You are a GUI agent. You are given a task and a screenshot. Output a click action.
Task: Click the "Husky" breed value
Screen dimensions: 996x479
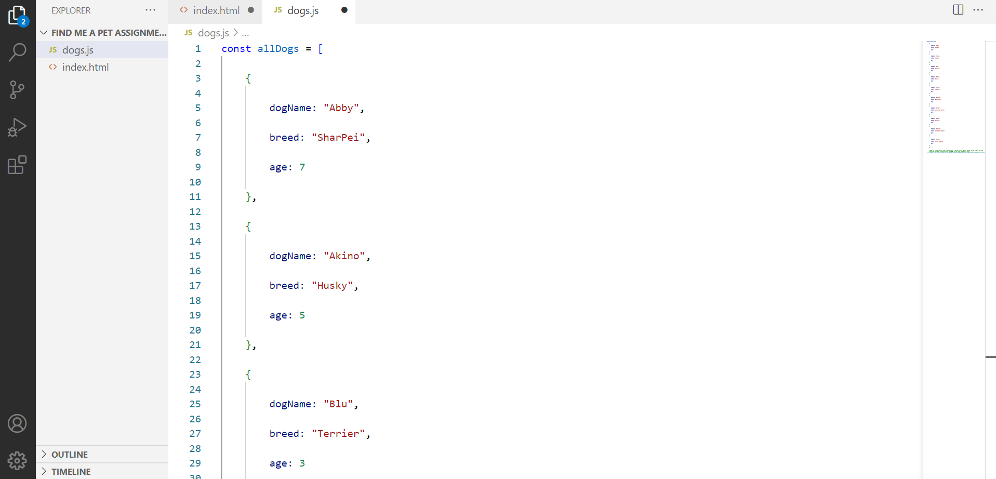pos(332,286)
